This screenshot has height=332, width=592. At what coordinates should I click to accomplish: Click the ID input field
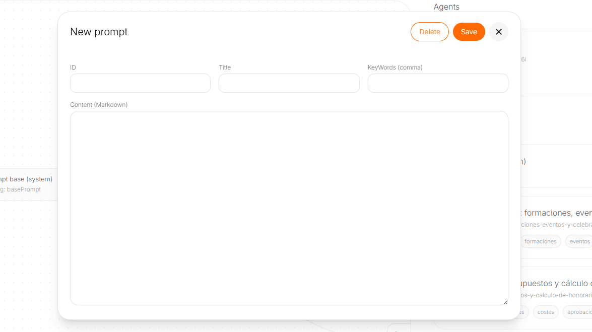(x=140, y=83)
